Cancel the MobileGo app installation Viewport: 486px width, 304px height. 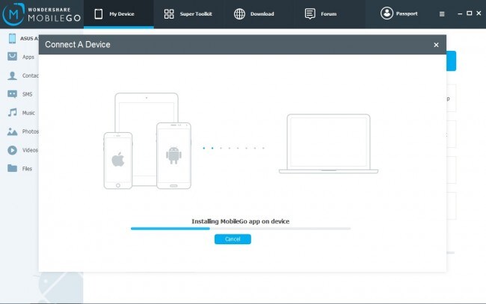(233, 239)
